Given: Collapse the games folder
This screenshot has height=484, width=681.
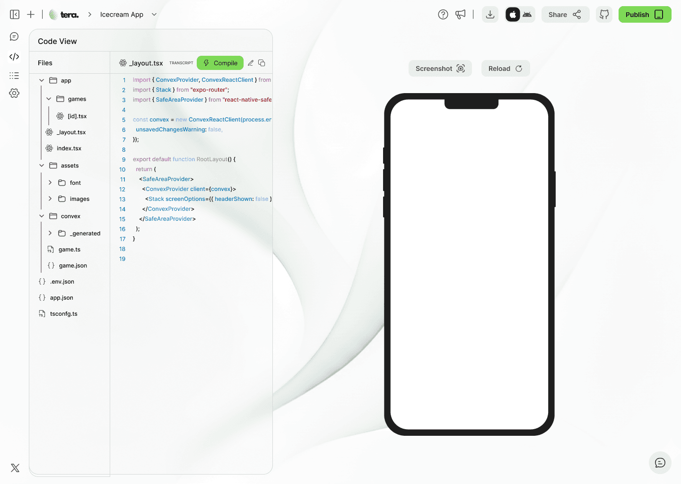Looking at the screenshot, I should 49,99.
